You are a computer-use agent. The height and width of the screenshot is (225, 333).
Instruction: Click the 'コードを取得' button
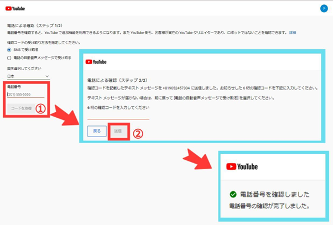[21, 108]
